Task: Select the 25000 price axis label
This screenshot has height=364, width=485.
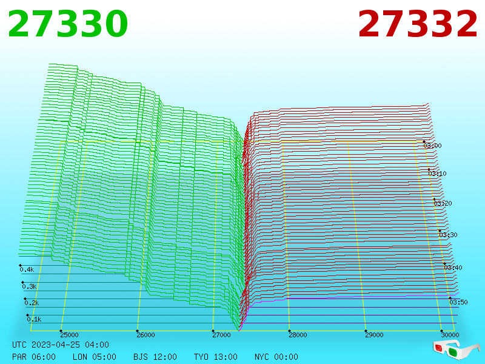Action: click(x=69, y=335)
